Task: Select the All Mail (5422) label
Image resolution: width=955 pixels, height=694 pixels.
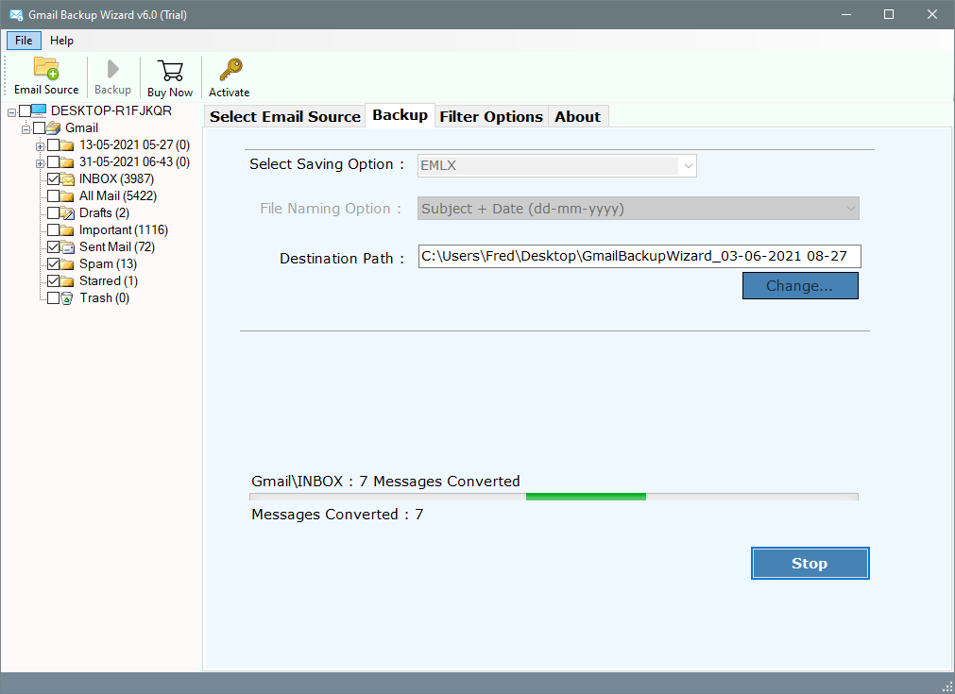Action: (117, 196)
